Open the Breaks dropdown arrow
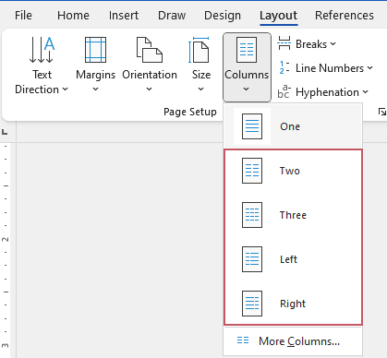The height and width of the screenshot is (358, 387). 333,44
